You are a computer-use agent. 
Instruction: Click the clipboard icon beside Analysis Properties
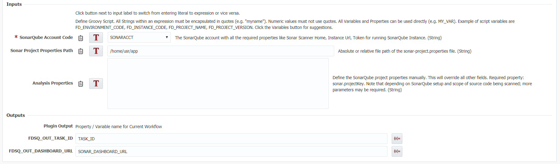pyautogui.click(x=81, y=84)
